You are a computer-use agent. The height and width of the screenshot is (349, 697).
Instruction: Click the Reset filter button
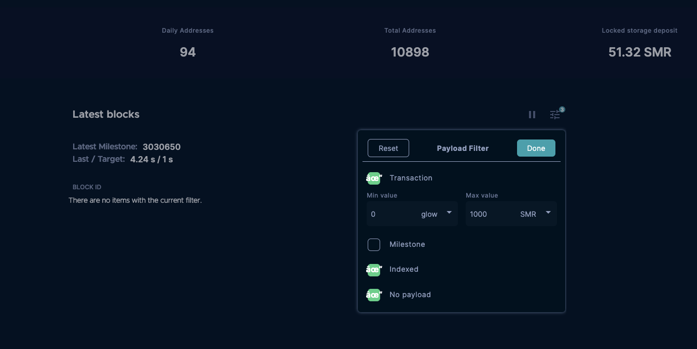[x=388, y=148]
